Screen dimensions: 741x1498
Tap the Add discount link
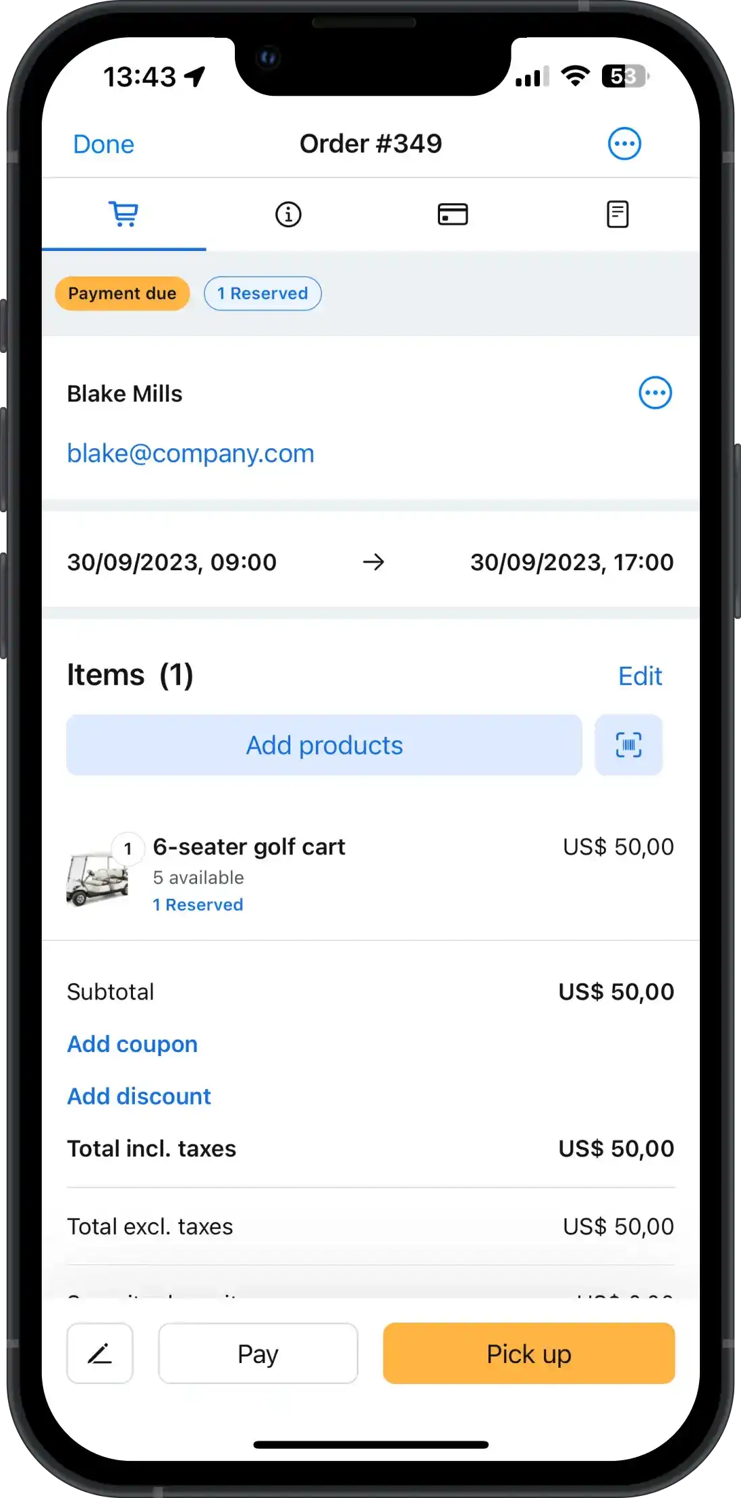pos(139,1097)
